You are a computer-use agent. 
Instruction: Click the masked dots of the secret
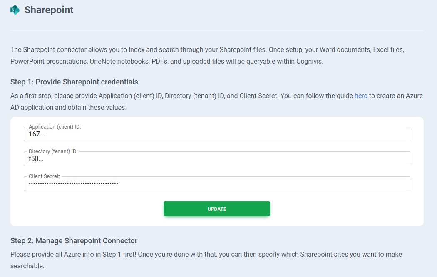[73, 183]
